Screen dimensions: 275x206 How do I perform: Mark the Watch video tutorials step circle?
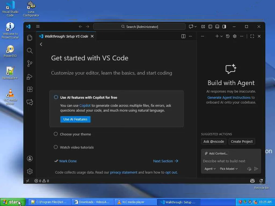tap(56, 147)
